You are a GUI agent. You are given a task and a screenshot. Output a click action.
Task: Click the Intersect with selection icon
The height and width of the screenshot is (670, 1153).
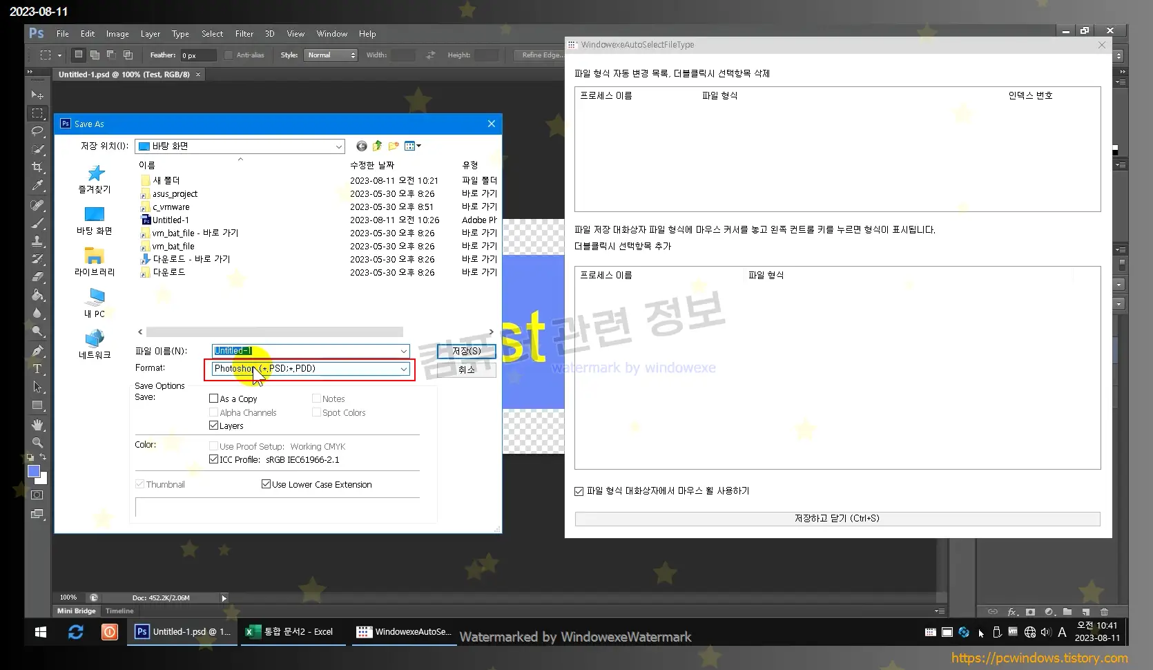[x=128, y=55]
